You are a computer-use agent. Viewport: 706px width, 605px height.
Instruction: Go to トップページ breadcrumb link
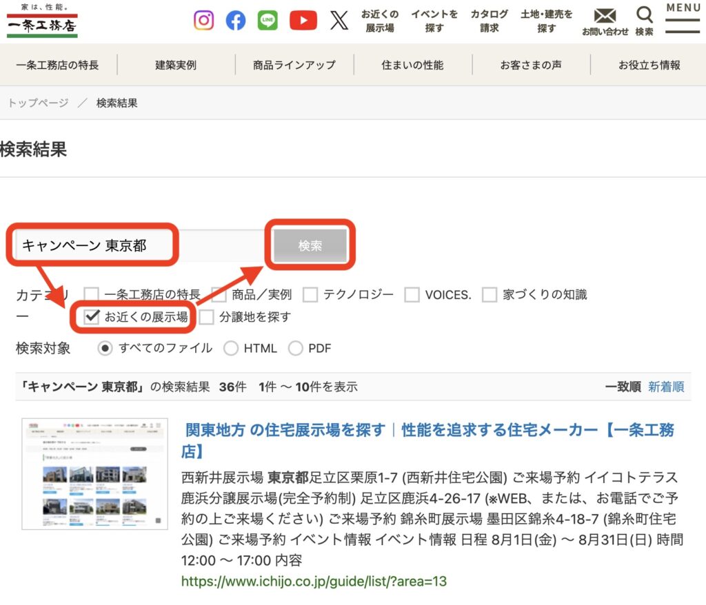click(39, 103)
